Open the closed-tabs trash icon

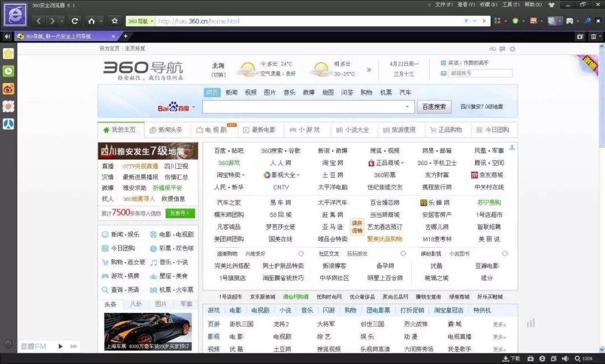tap(593, 36)
